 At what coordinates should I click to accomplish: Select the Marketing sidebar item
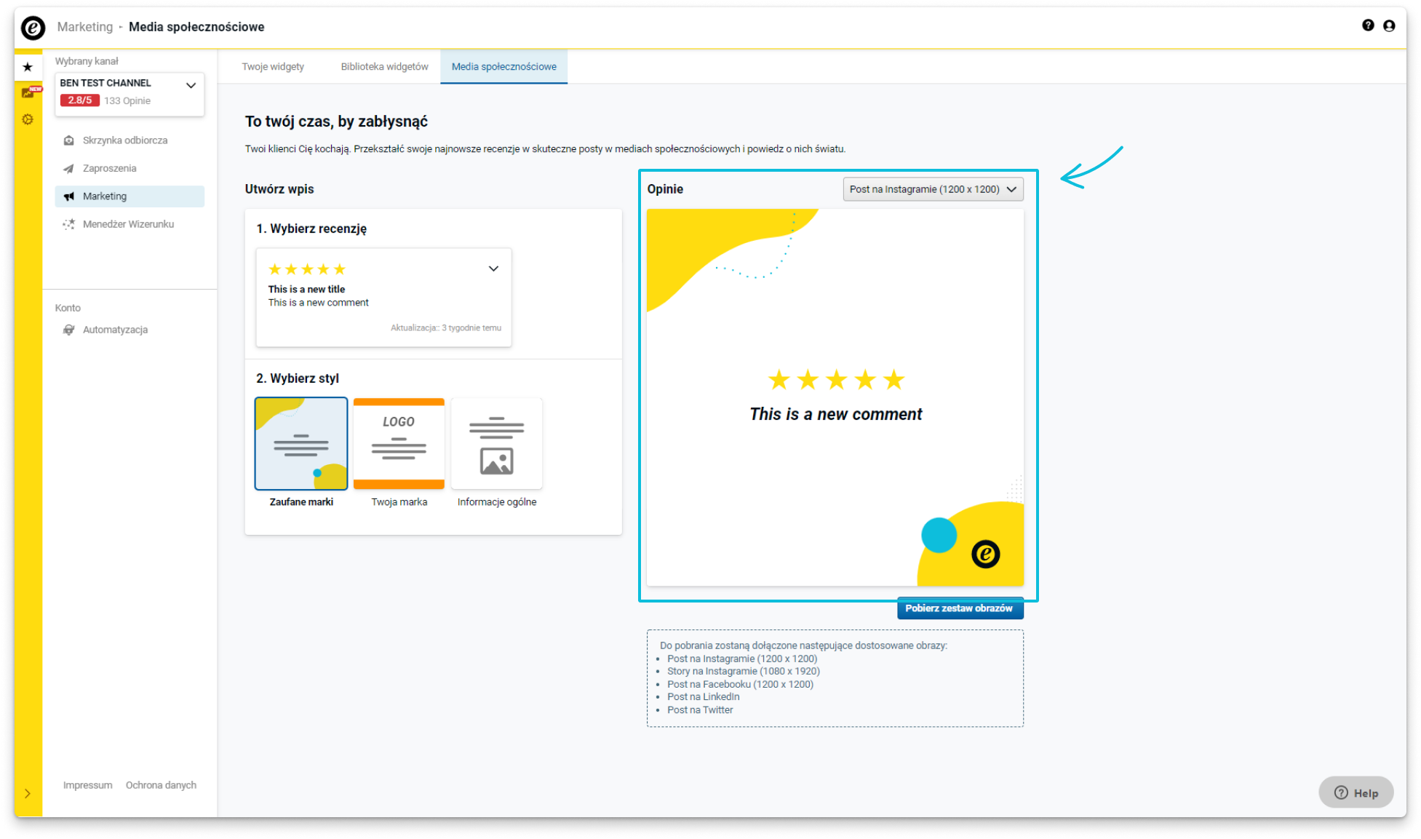(130, 196)
